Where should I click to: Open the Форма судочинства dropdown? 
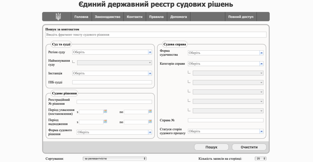(x=261, y=53)
